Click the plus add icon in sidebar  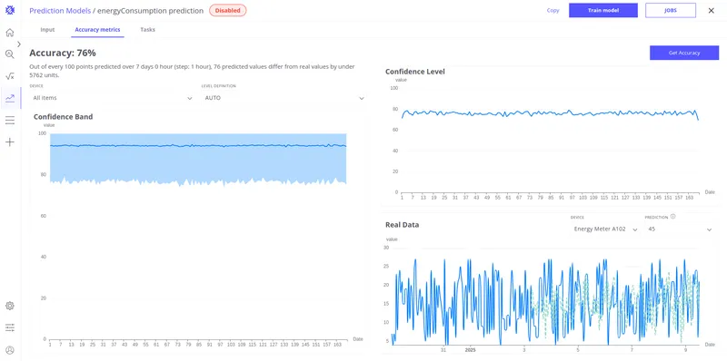(10, 142)
